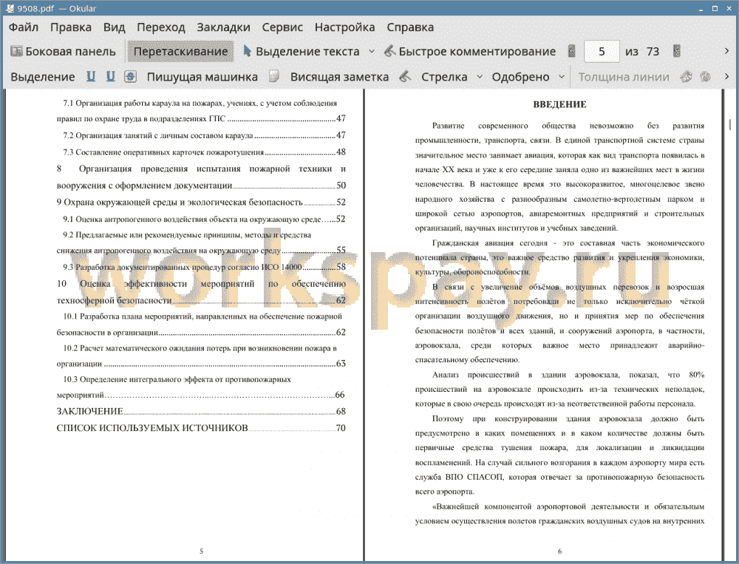Click the pen icon of Быстрое комментирование
This screenshot has height=564, width=739.
[389, 51]
